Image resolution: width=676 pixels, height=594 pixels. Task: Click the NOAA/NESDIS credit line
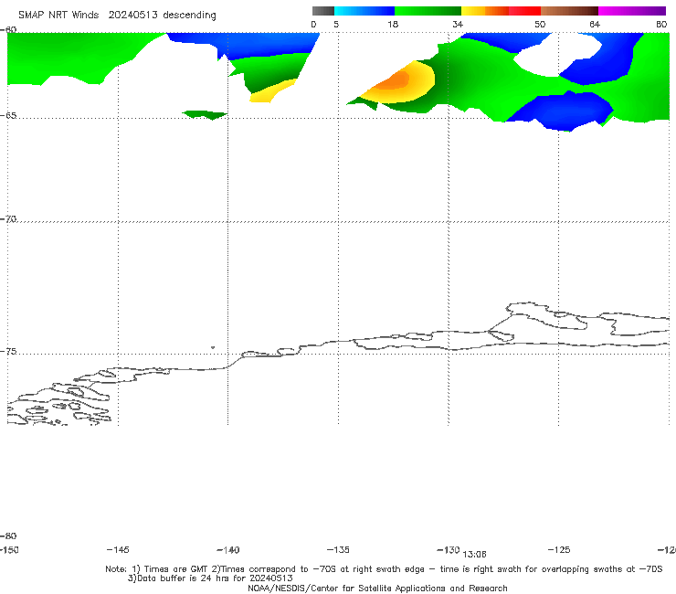[377, 588]
